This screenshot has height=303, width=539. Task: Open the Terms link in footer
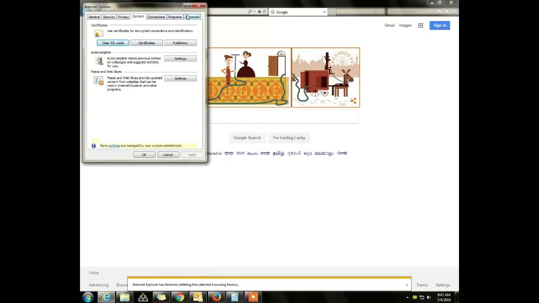(x=422, y=285)
